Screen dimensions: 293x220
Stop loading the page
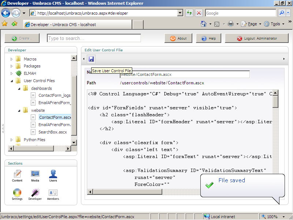199,13
